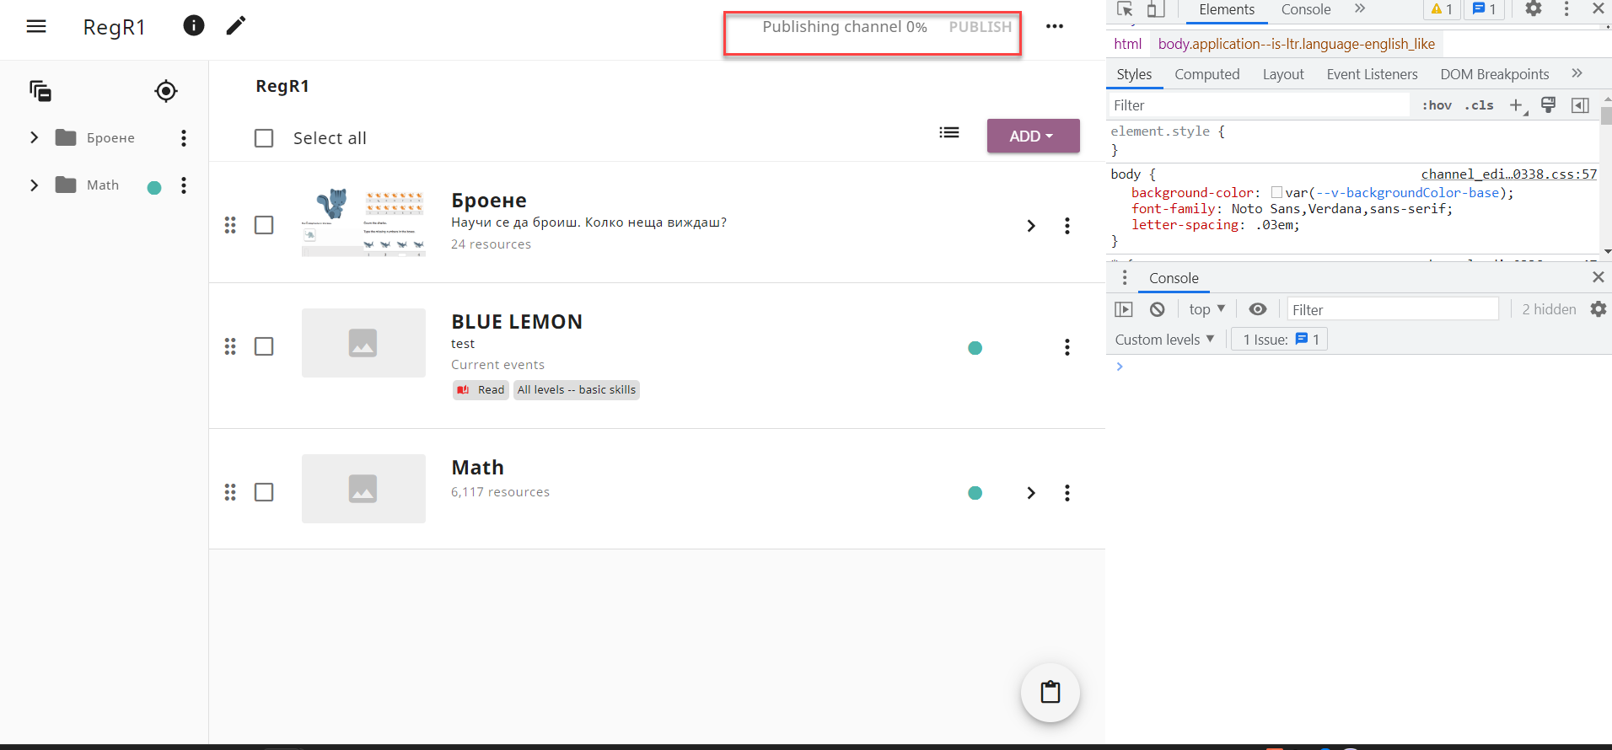Open the Layout tab
Viewport: 1612px width, 750px height.
click(1283, 74)
